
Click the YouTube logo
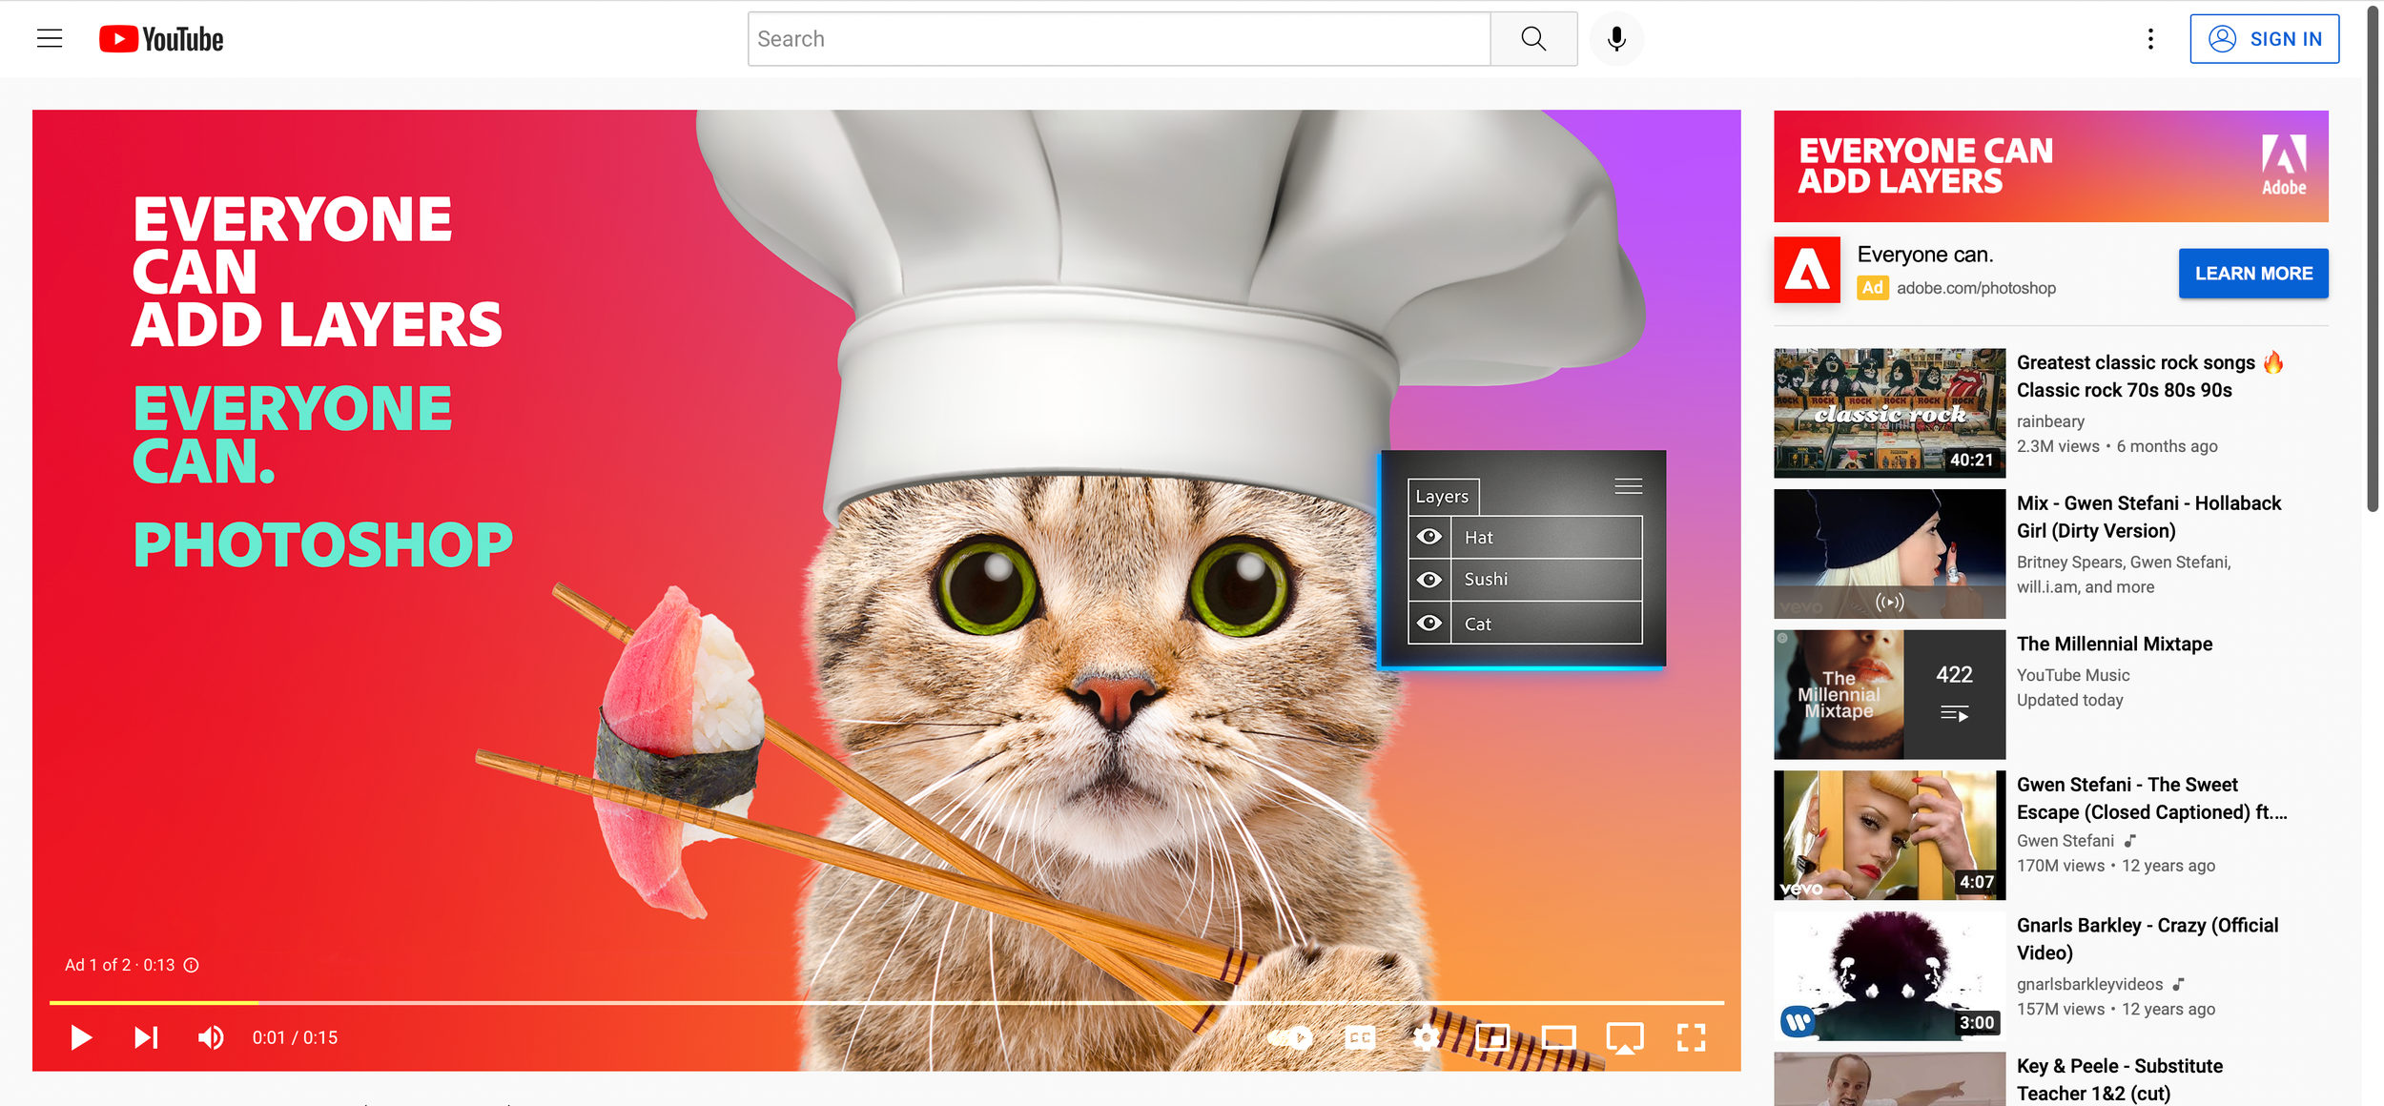(x=162, y=39)
